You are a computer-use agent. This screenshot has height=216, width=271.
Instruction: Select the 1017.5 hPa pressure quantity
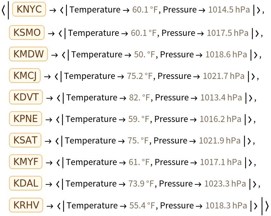(x=228, y=33)
